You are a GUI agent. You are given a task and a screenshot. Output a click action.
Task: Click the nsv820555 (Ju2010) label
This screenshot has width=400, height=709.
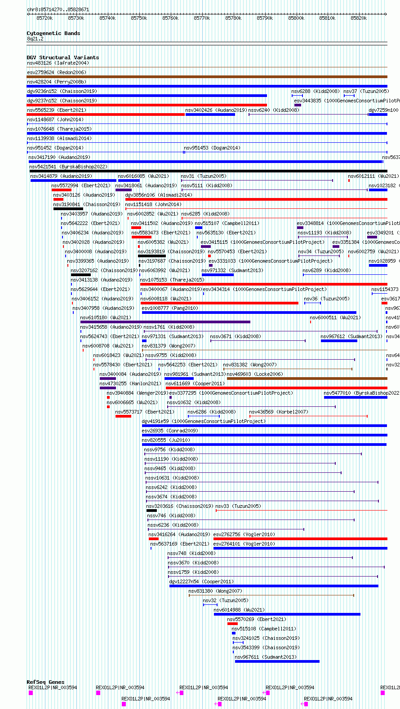click(x=166, y=440)
